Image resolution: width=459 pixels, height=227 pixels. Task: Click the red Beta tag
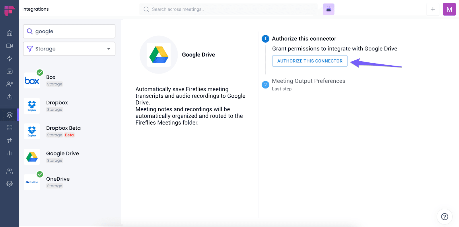(x=69, y=135)
